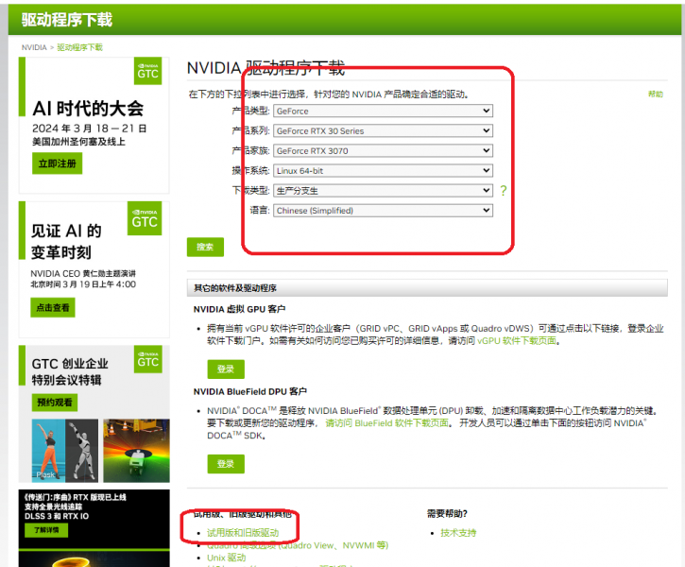Click the GTC logo in GTC 创业企业 banner
This screenshot has width=685, height=567.
point(148,359)
